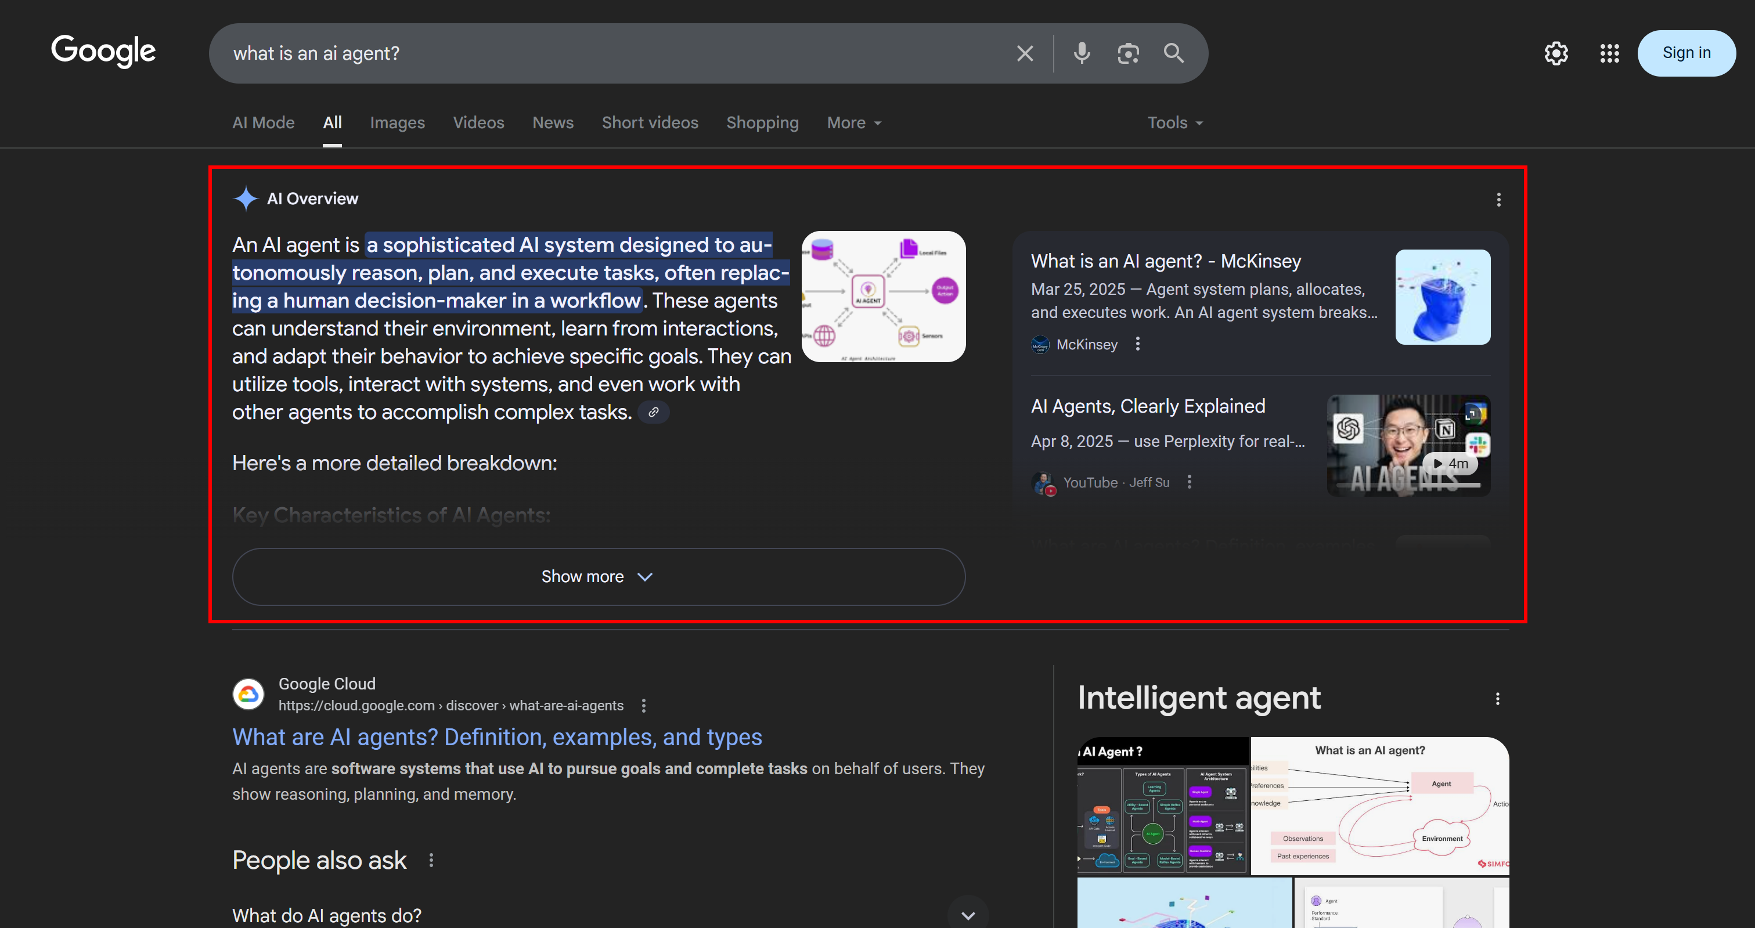Expand AI Overview with Show more
The image size is (1755, 928).
point(598,577)
